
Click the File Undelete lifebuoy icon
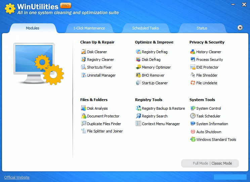click(x=193, y=83)
